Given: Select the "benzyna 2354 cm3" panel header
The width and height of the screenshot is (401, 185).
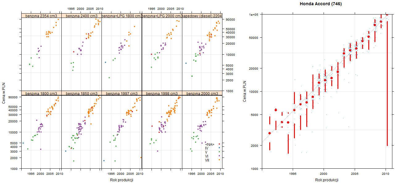Looking at the screenshot, I should pos(41,16).
